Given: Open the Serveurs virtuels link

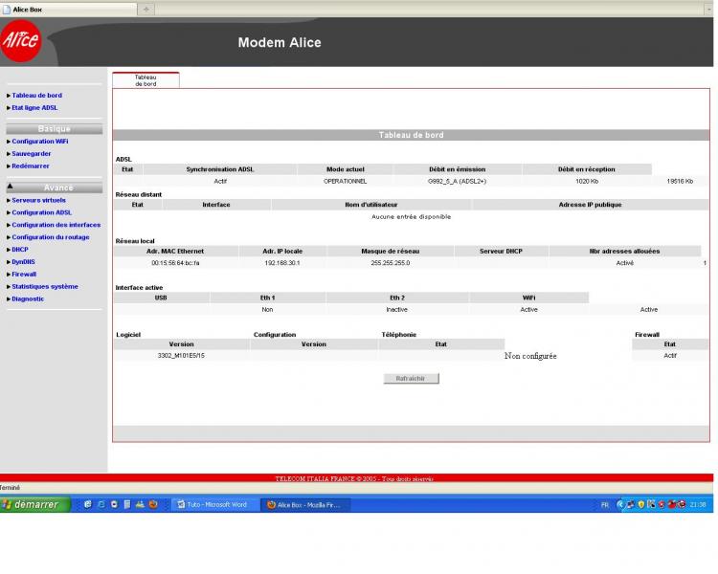Looking at the screenshot, I should pyautogui.click(x=38, y=201).
